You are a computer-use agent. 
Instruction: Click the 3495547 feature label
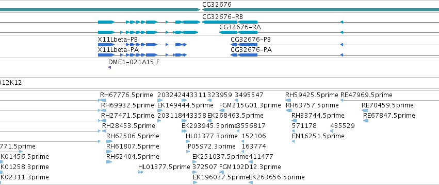pyautogui.click(x=249, y=95)
